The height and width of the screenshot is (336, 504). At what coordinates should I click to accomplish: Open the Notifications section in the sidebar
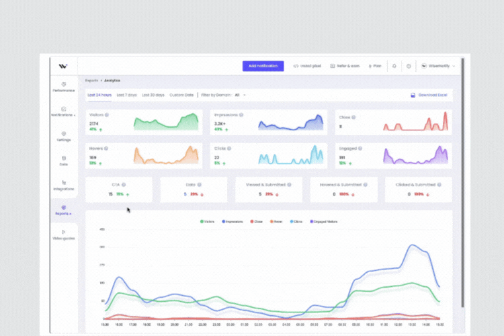[x=64, y=112]
